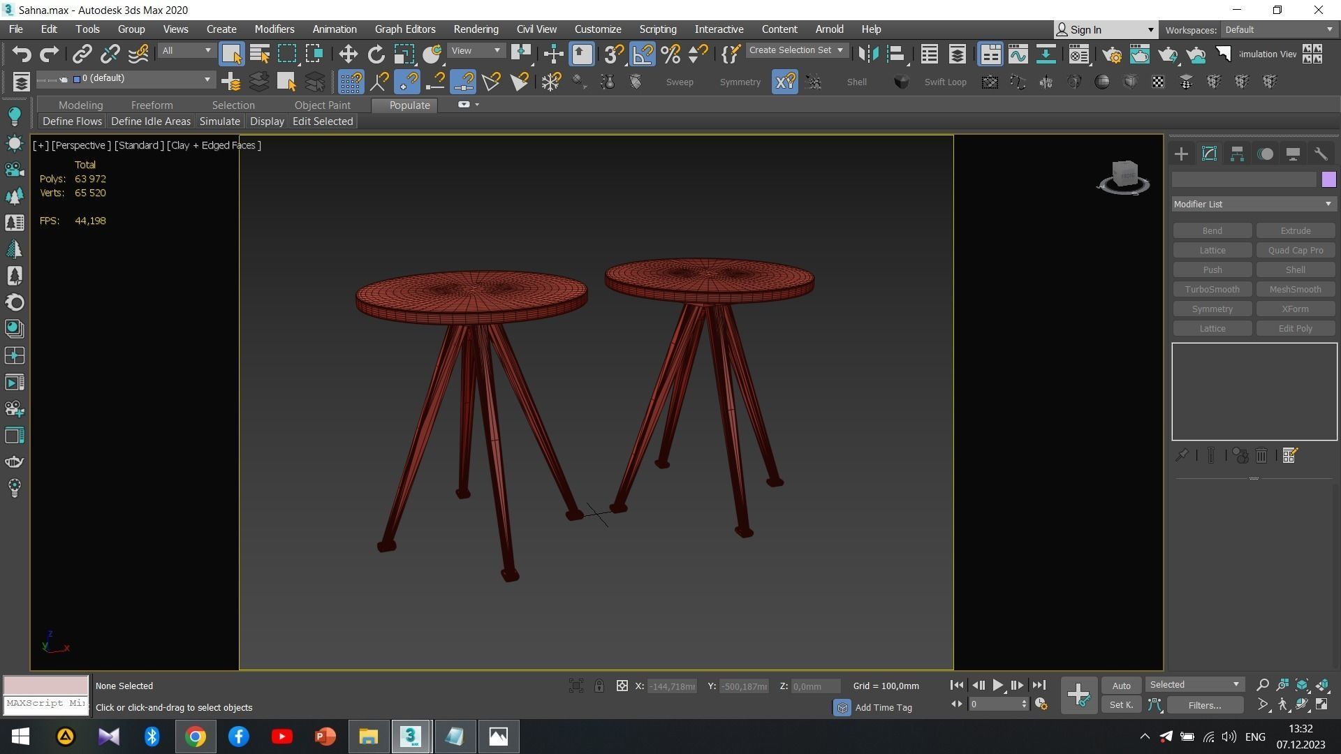Click the current frame spinner arrows
Viewport: 1341px width, 754px height.
[1024, 704]
